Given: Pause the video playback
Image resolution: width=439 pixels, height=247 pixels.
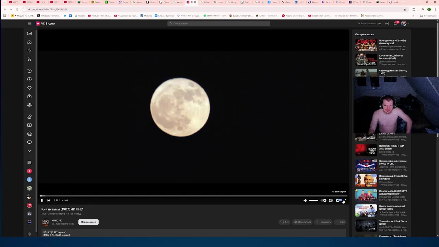Looking at the screenshot, I should click(42, 200).
